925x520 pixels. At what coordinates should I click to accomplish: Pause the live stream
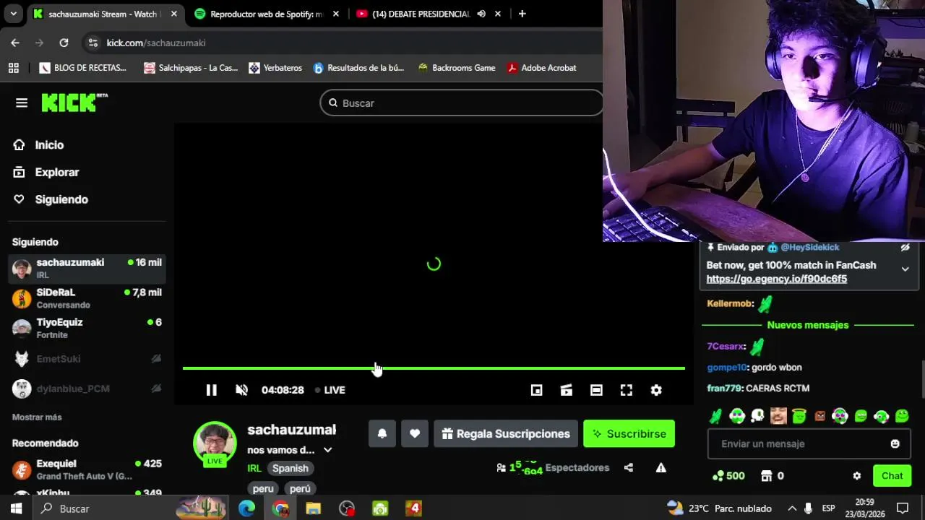pyautogui.click(x=211, y=390)
